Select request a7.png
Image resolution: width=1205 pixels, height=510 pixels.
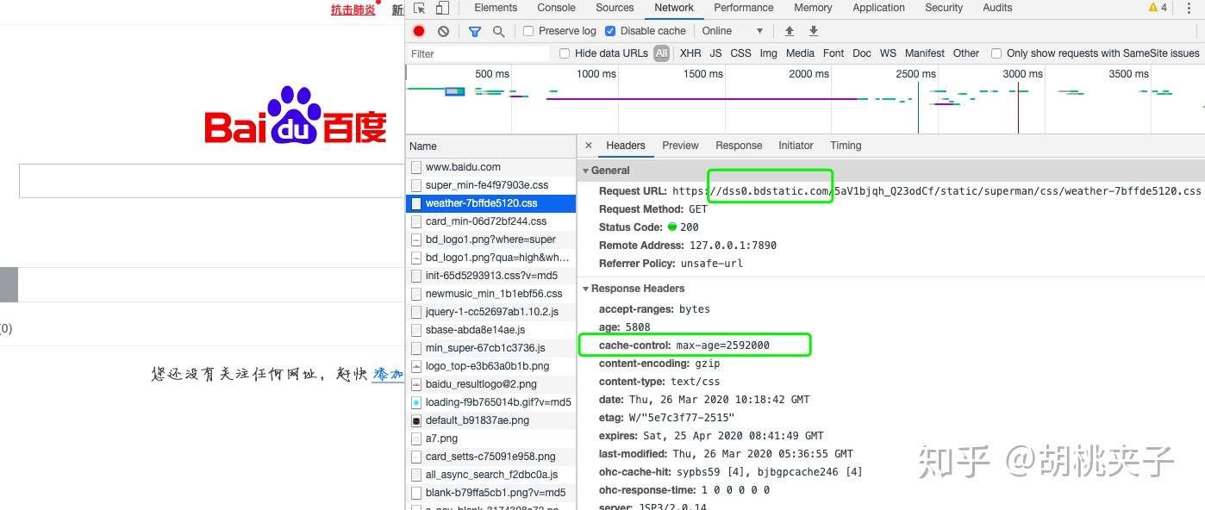click(490, 438)
